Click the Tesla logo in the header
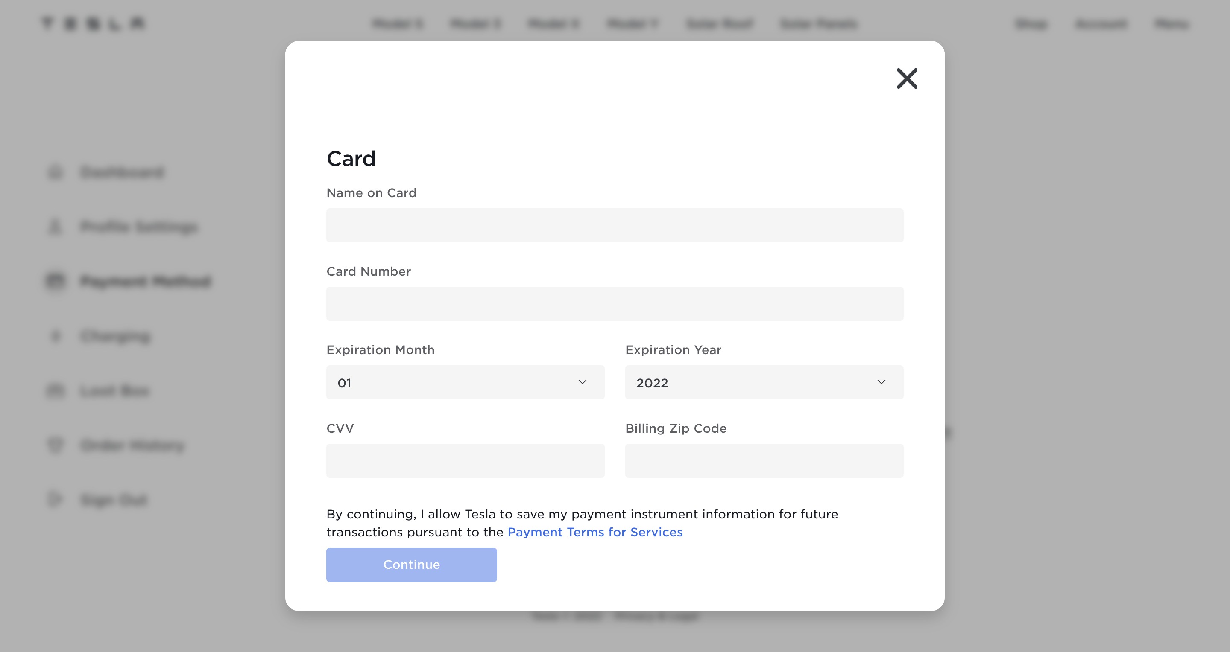Screen dimensions: 1230x652 pos(93,23)
